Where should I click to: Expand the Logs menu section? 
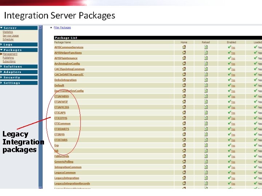click(19, 45)
